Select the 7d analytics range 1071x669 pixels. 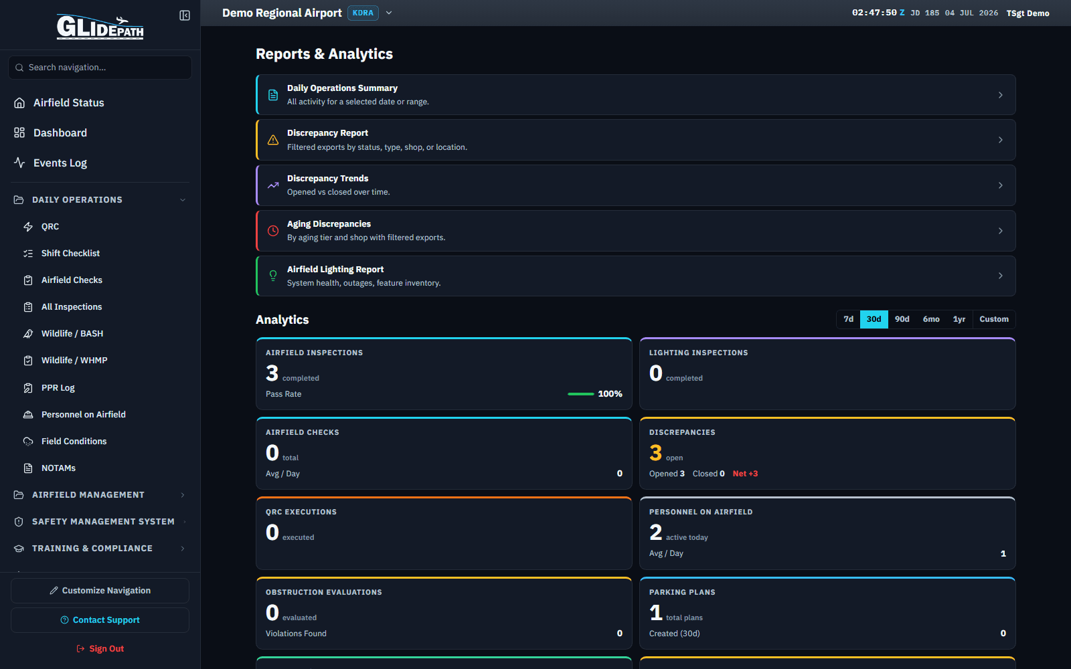[848, 319]
